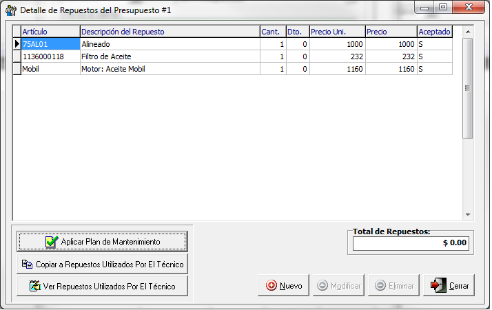Maximize the Detalle de Repuestos window
The width and height of the screenshot is (492, 310).
coord(443,8)
